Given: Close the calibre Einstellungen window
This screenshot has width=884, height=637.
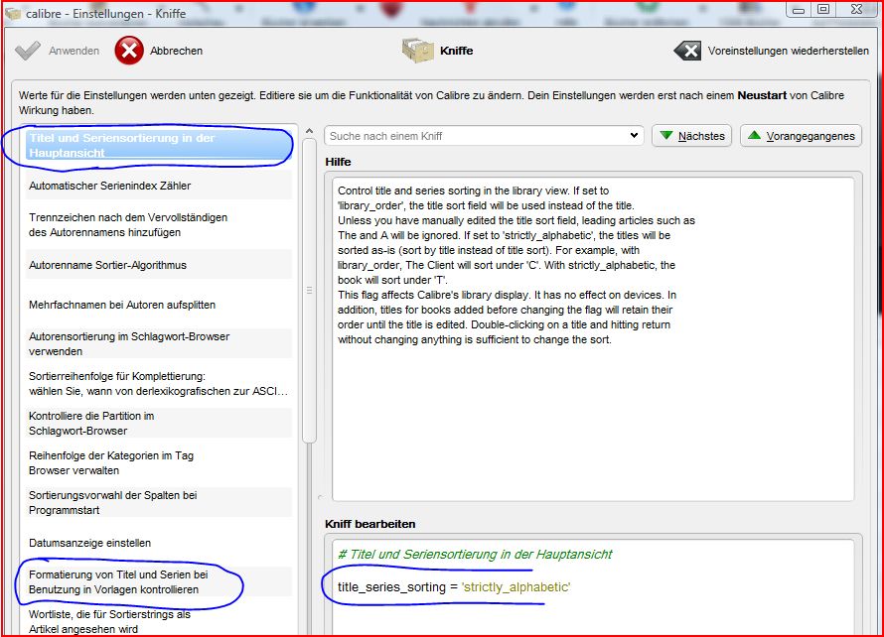Looking at the screenshot, I should click(x=856, y=10).
